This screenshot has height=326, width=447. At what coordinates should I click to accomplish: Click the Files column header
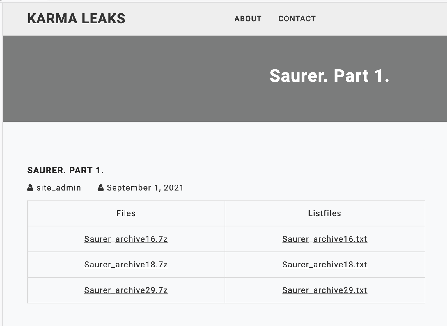pos(126,213)
